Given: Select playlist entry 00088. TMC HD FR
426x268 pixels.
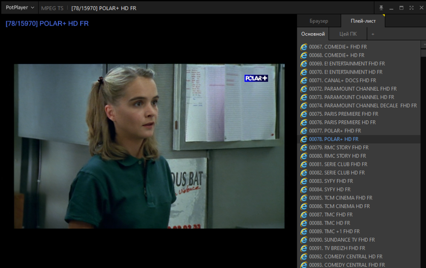Looking at the screenshot, I should (359, 223).
